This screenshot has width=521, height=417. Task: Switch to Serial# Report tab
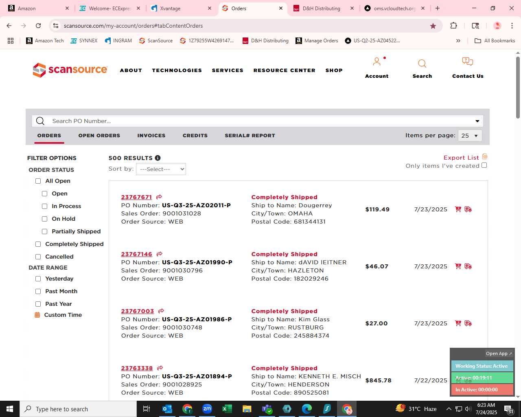250,136
